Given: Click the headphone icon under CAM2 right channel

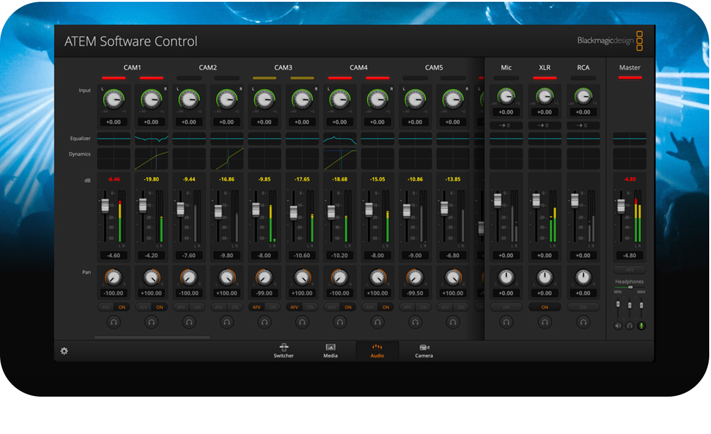Looking at the screenshot, I should (x=227, y=322).
